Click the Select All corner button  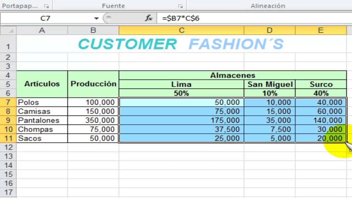point(8,31)
